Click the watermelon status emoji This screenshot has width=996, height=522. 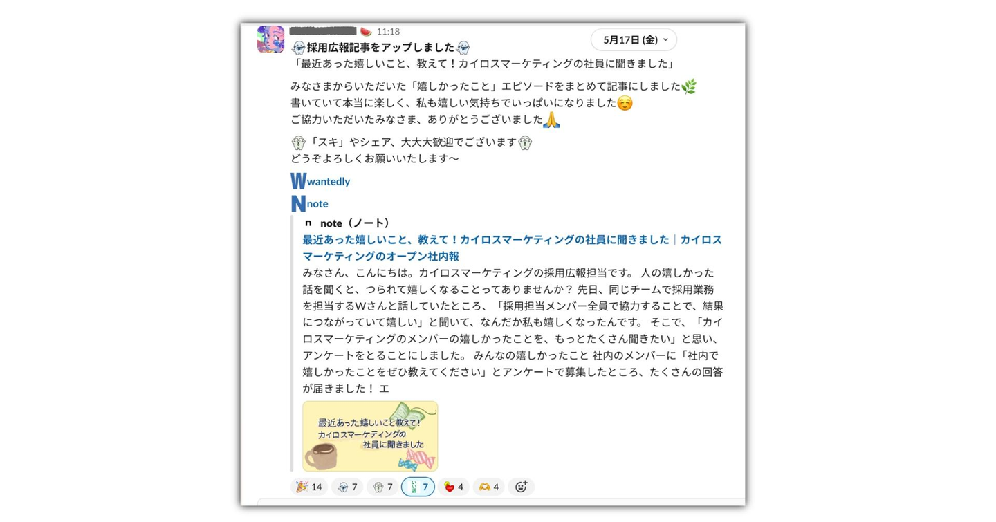tap(366, 32)
